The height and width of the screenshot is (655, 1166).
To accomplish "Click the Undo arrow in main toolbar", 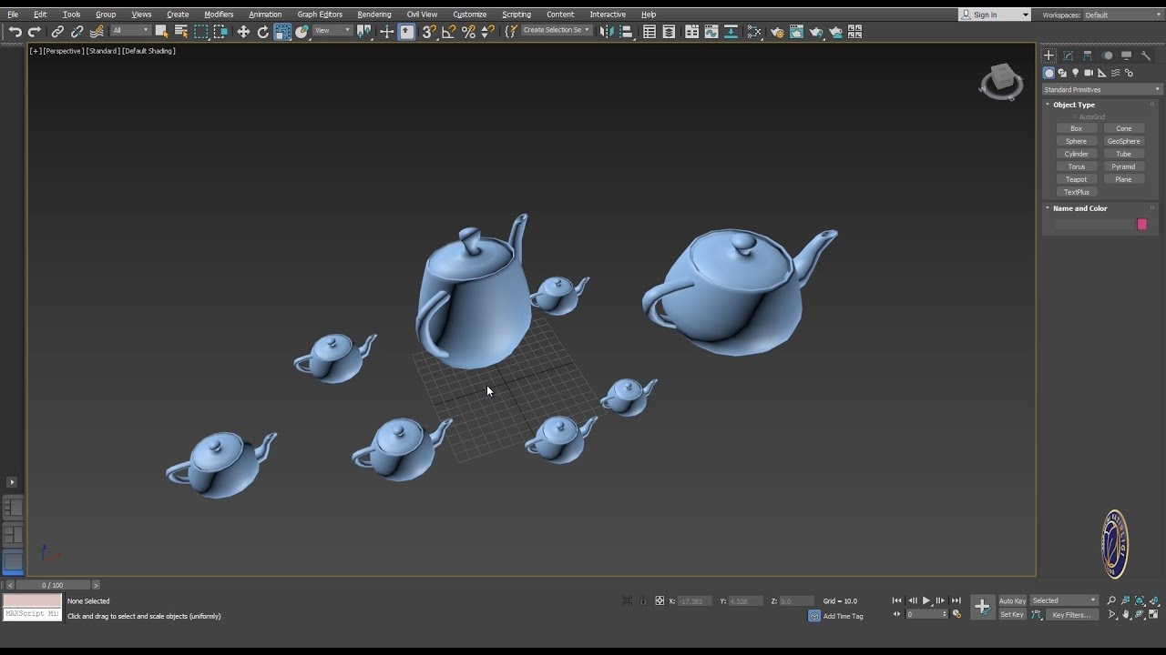I will (15, 32).
